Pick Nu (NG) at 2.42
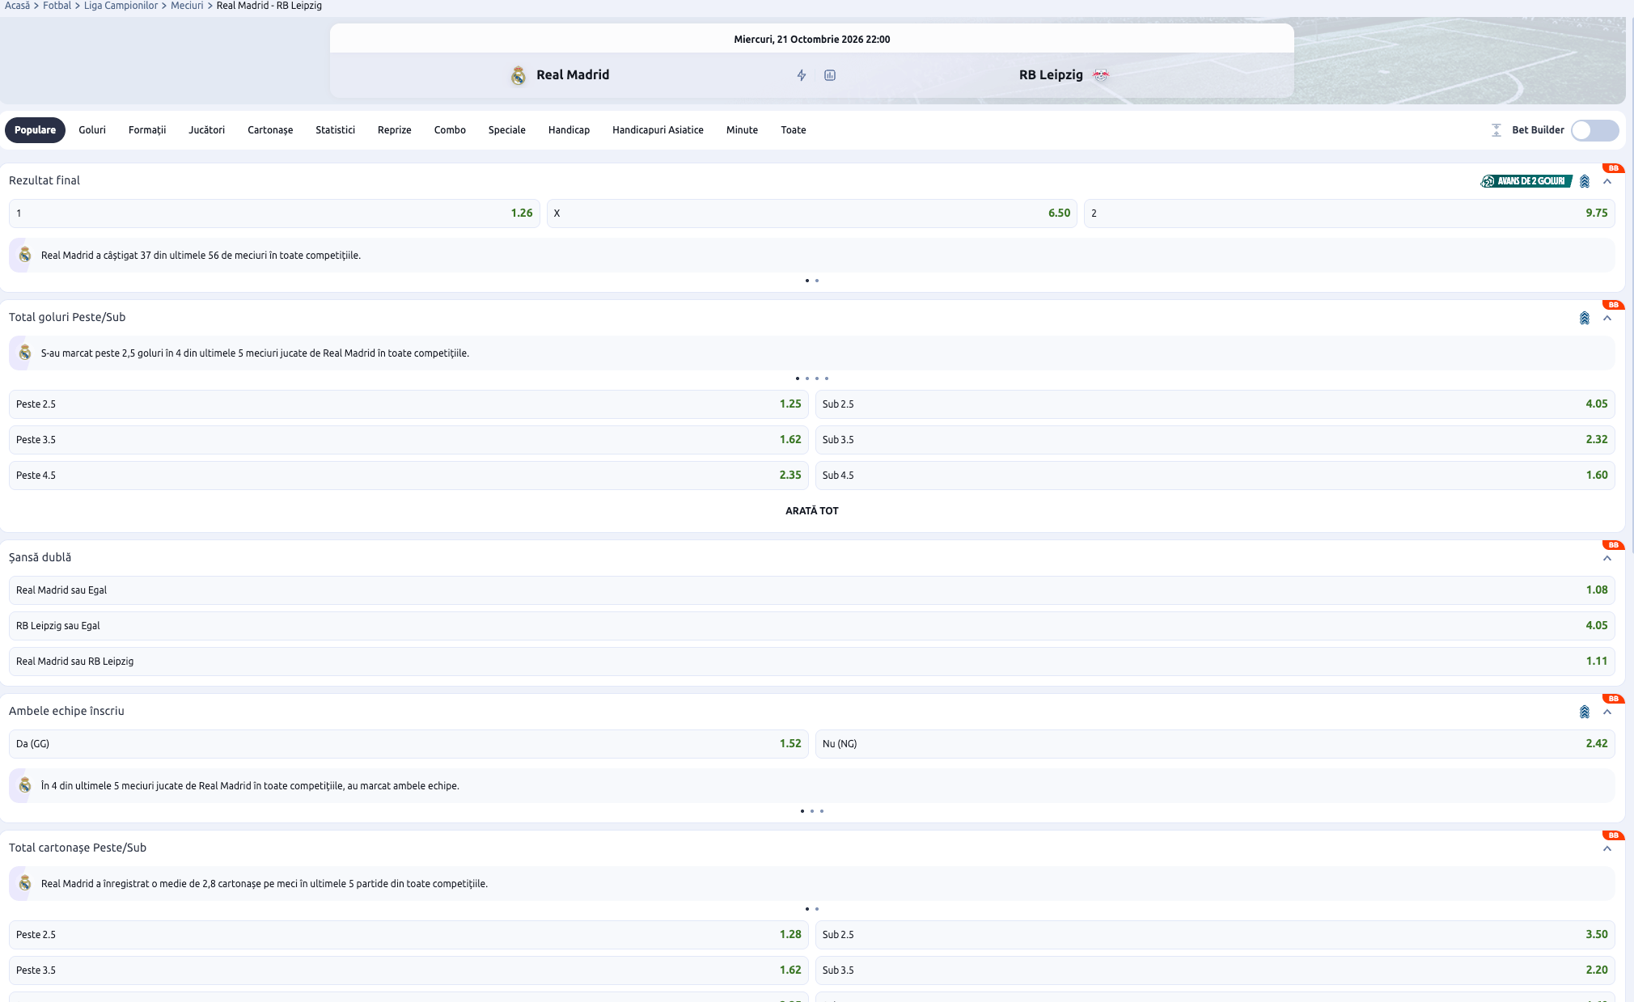This screenshot has width=1634, height=1002. 1215,744
